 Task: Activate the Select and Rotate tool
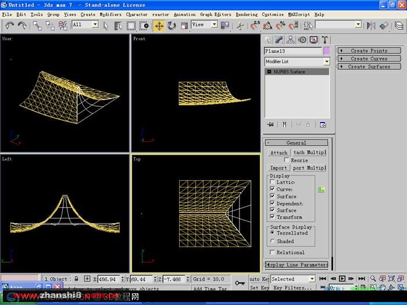click(x=172, y=26)
